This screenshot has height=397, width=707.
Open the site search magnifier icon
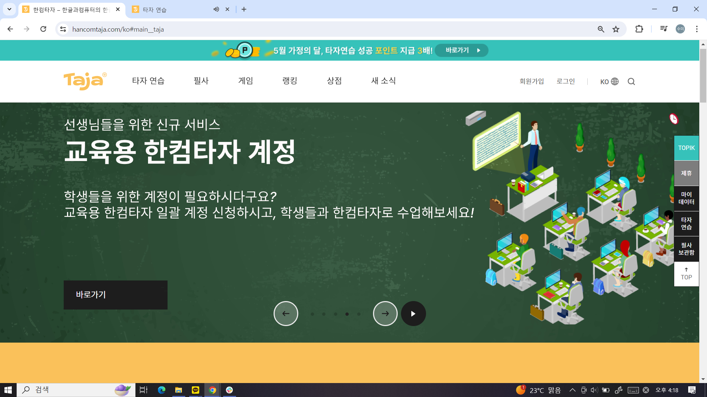[631, 82]
